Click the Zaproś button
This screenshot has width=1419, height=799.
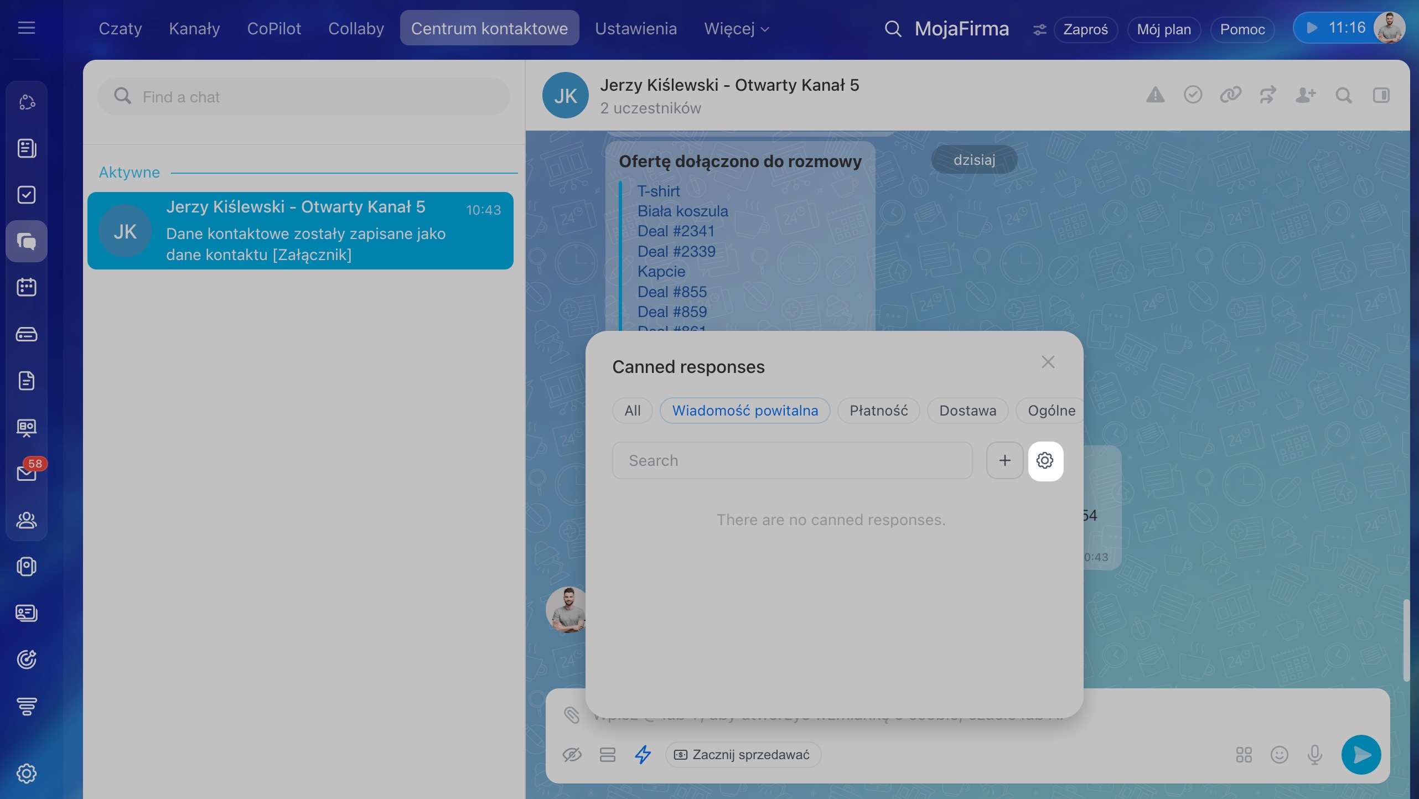(1085, 29)
